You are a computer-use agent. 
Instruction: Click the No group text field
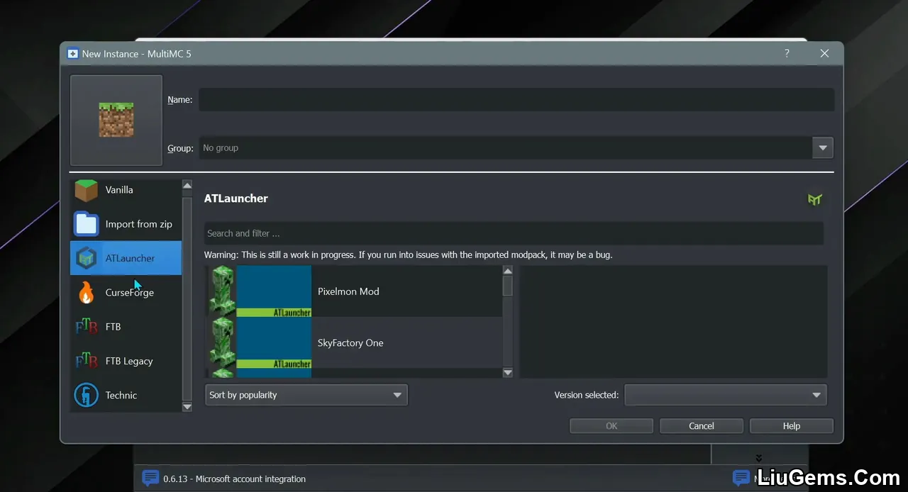506,148
